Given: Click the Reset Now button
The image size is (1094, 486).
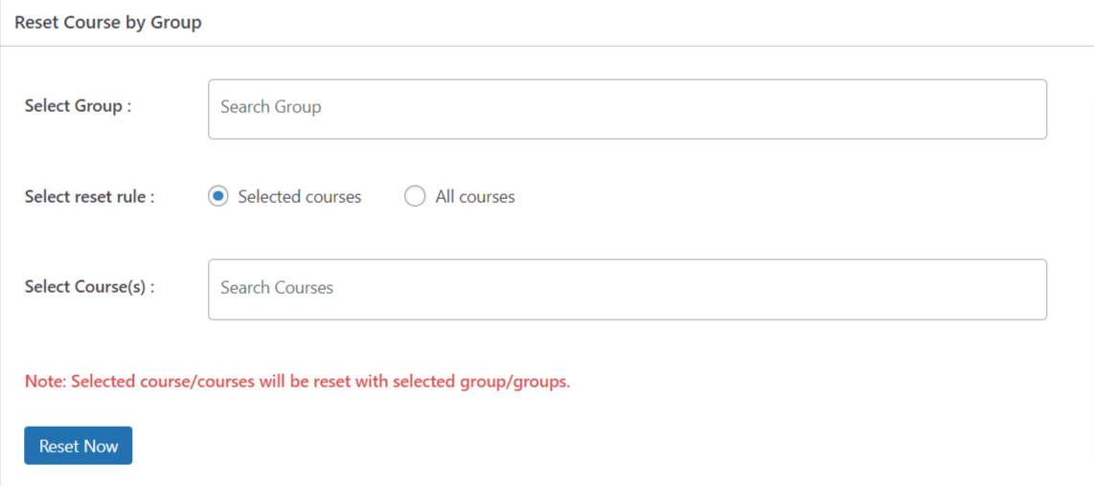Looking at the screenshot, I should pyautogui.click(x=79, y=446).
